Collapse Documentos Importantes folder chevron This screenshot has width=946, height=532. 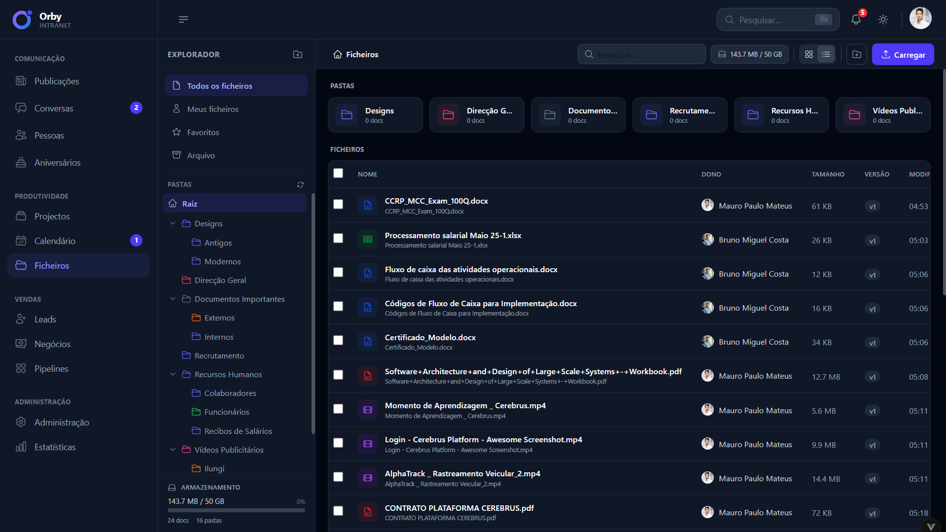[173, 299]
